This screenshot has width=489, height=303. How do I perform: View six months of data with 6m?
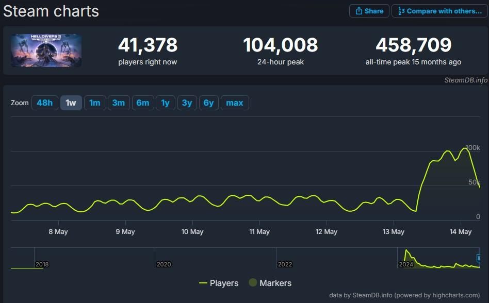143,103
